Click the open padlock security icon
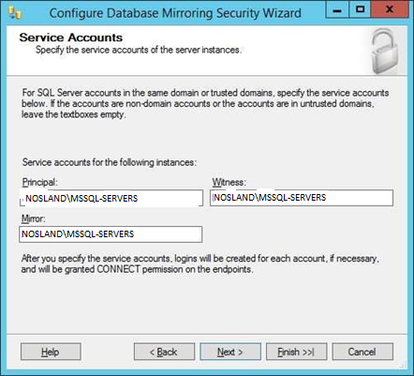The image size is (414, 376). point(384,52)
